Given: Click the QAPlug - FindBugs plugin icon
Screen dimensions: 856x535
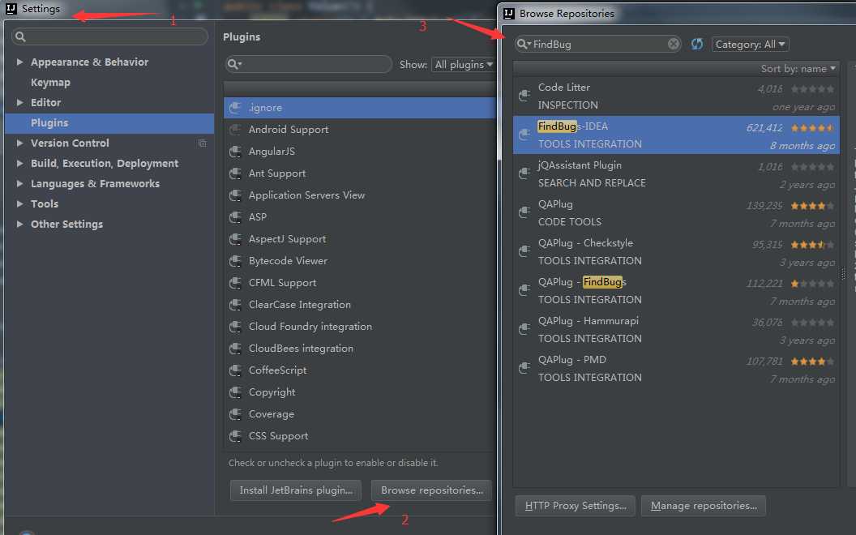Looking at the screenshot, I should [x=524, y=290].
